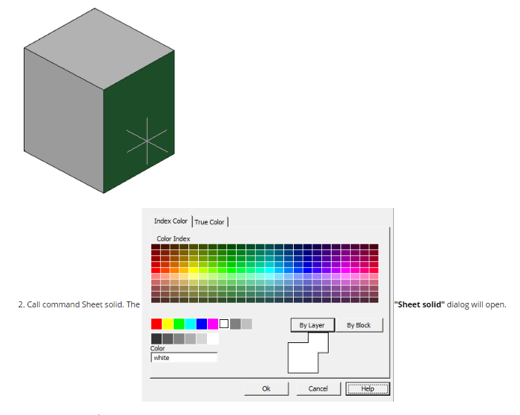Select the outlined white swatch beside magenta
This screenshot has width=520, height=415.
(224, 324)
